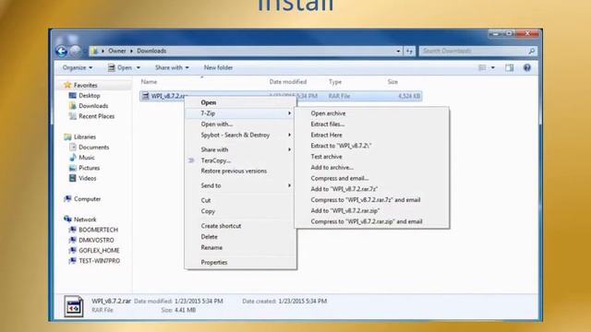
Task: Click the Libraries icon in sidebar
Action: pos(67,136)
